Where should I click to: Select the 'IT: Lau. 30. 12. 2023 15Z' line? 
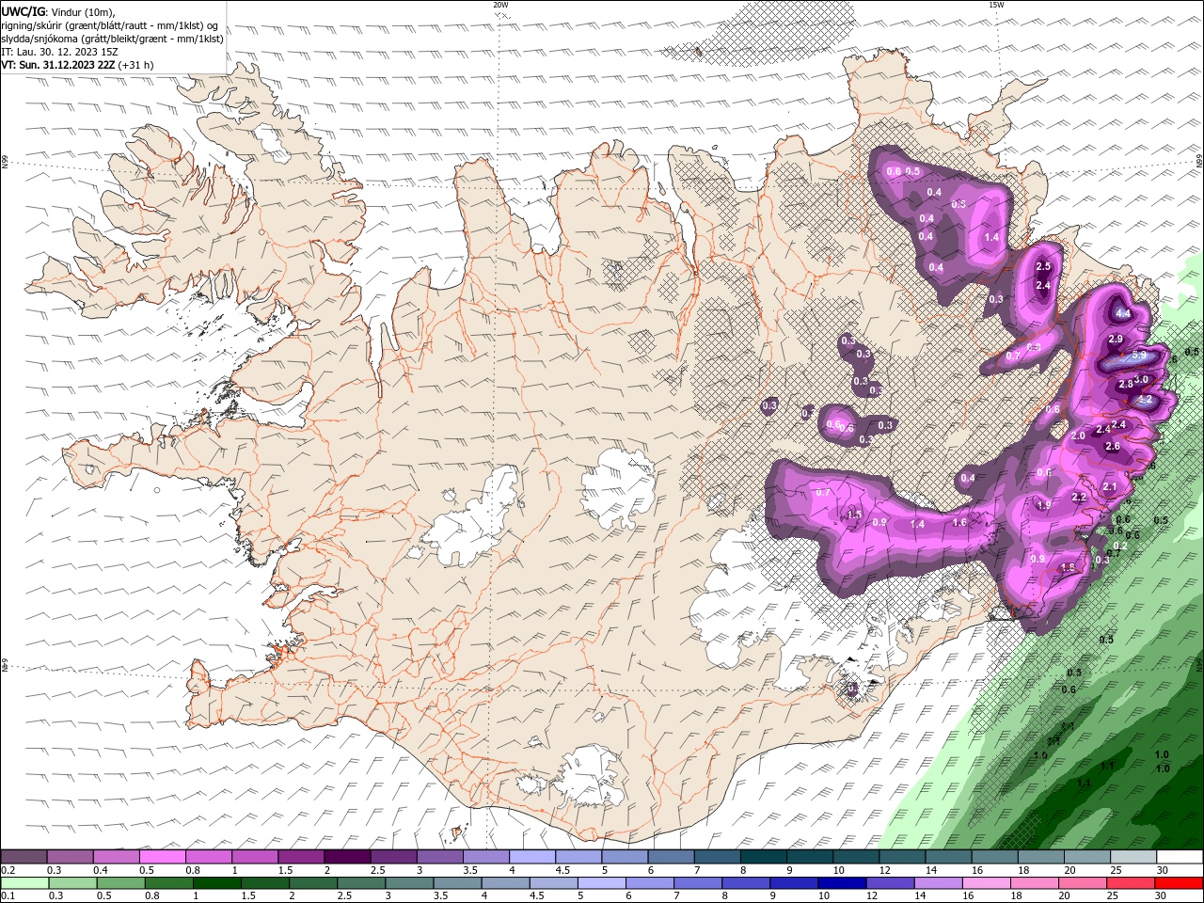pyautogui.click(x=59, y=52)
